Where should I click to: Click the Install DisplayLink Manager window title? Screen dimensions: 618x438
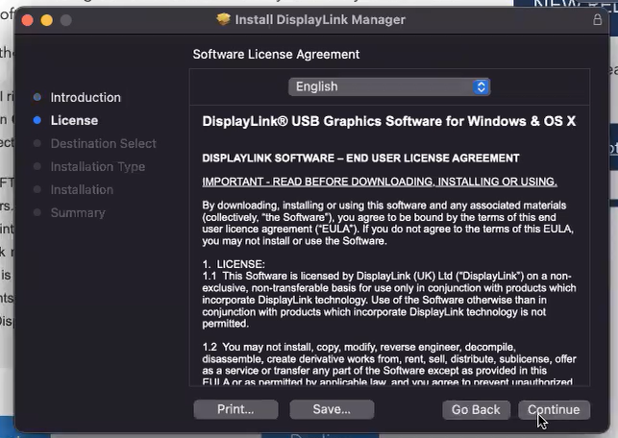tap(320, 20)
